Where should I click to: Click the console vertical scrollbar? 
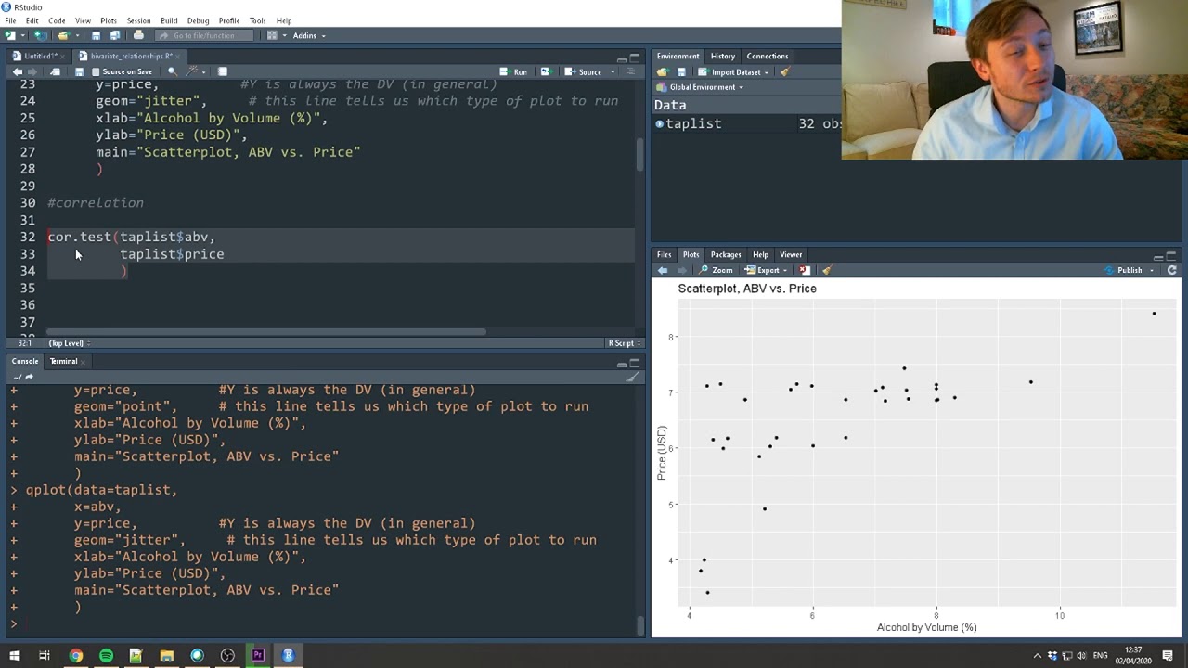click(639, 624)
